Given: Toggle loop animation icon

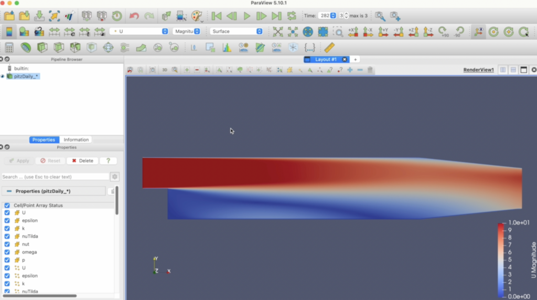Looking at the screenshot, I should click(292, 16).
